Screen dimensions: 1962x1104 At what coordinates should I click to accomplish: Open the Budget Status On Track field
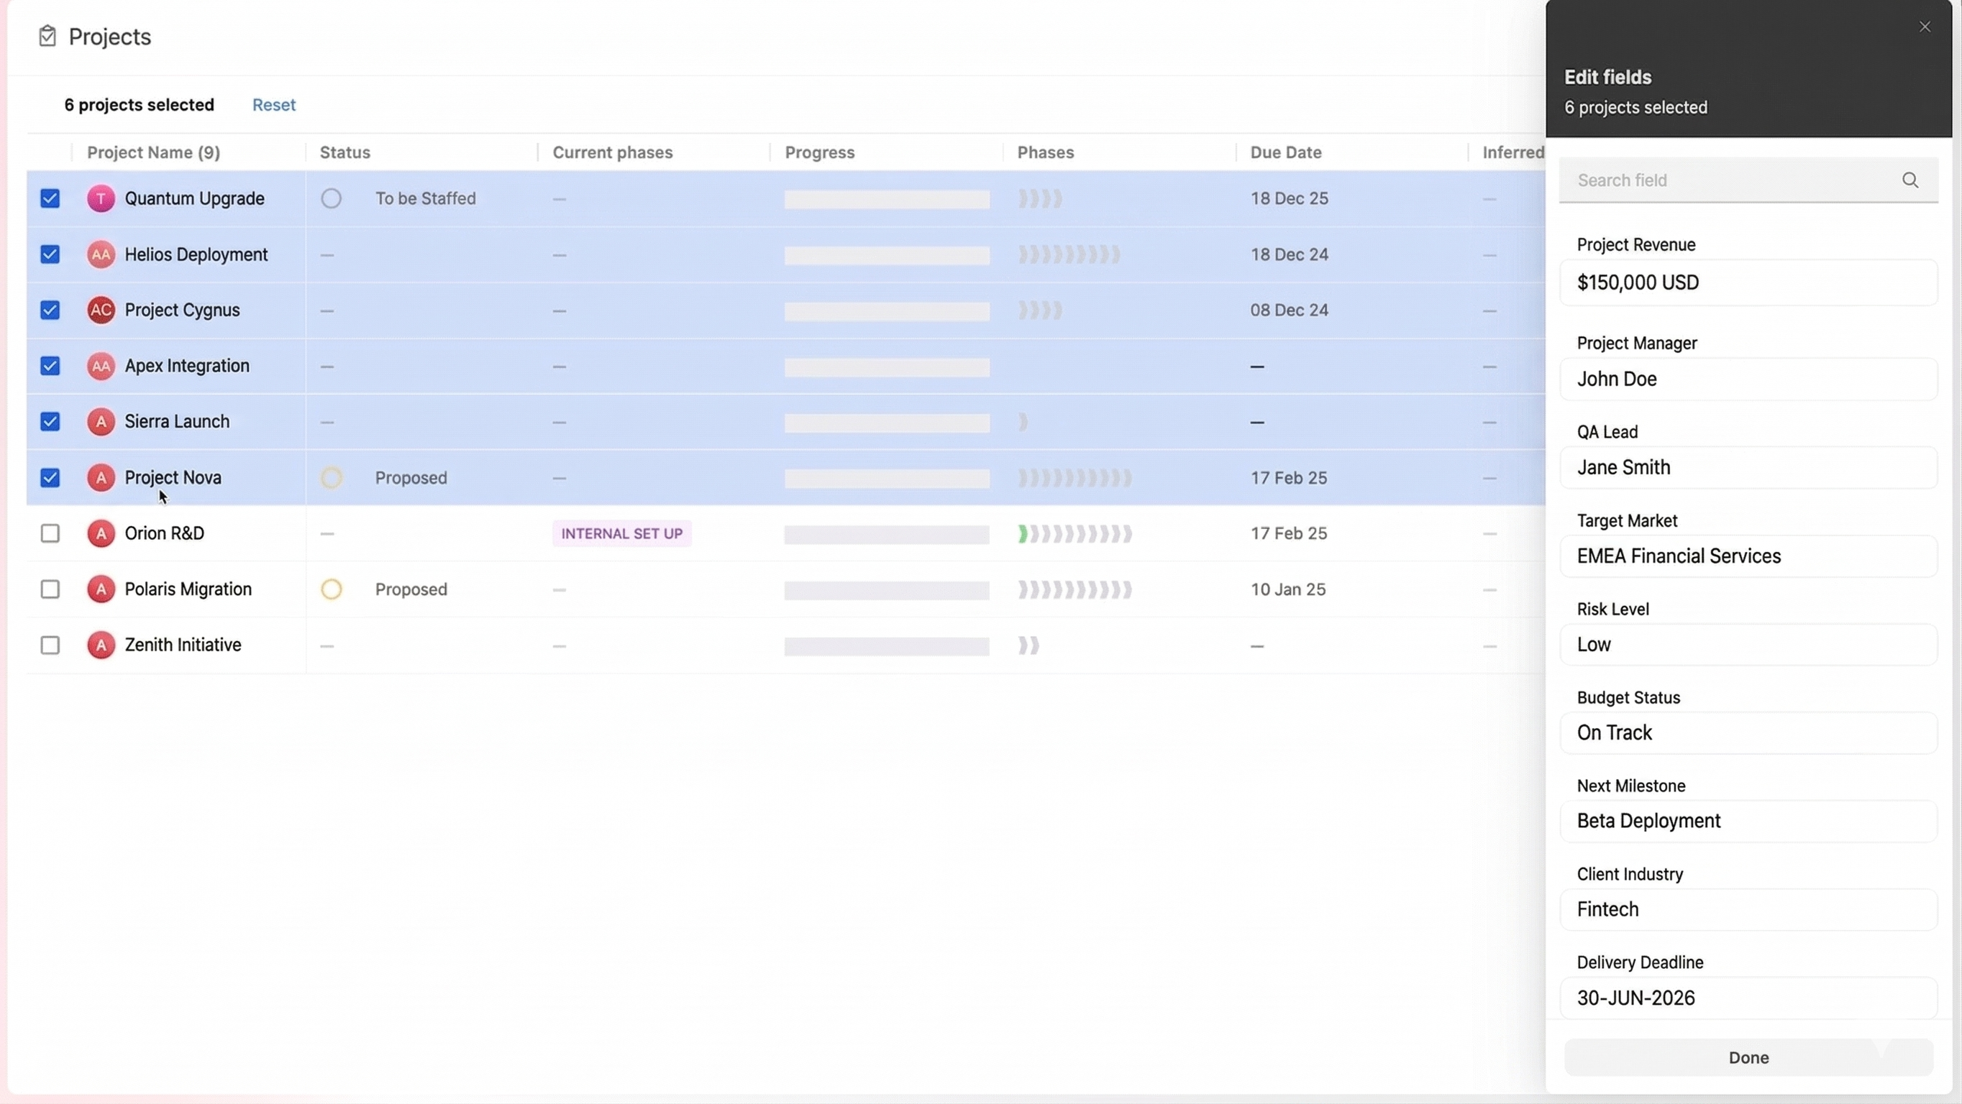1748,732
